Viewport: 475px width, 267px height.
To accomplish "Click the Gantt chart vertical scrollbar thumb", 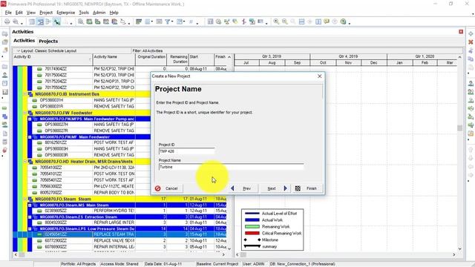I will tap(459, 128).
